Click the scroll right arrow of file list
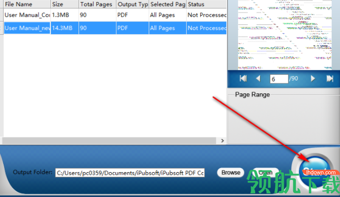The image size is (340, 197). 223,140
